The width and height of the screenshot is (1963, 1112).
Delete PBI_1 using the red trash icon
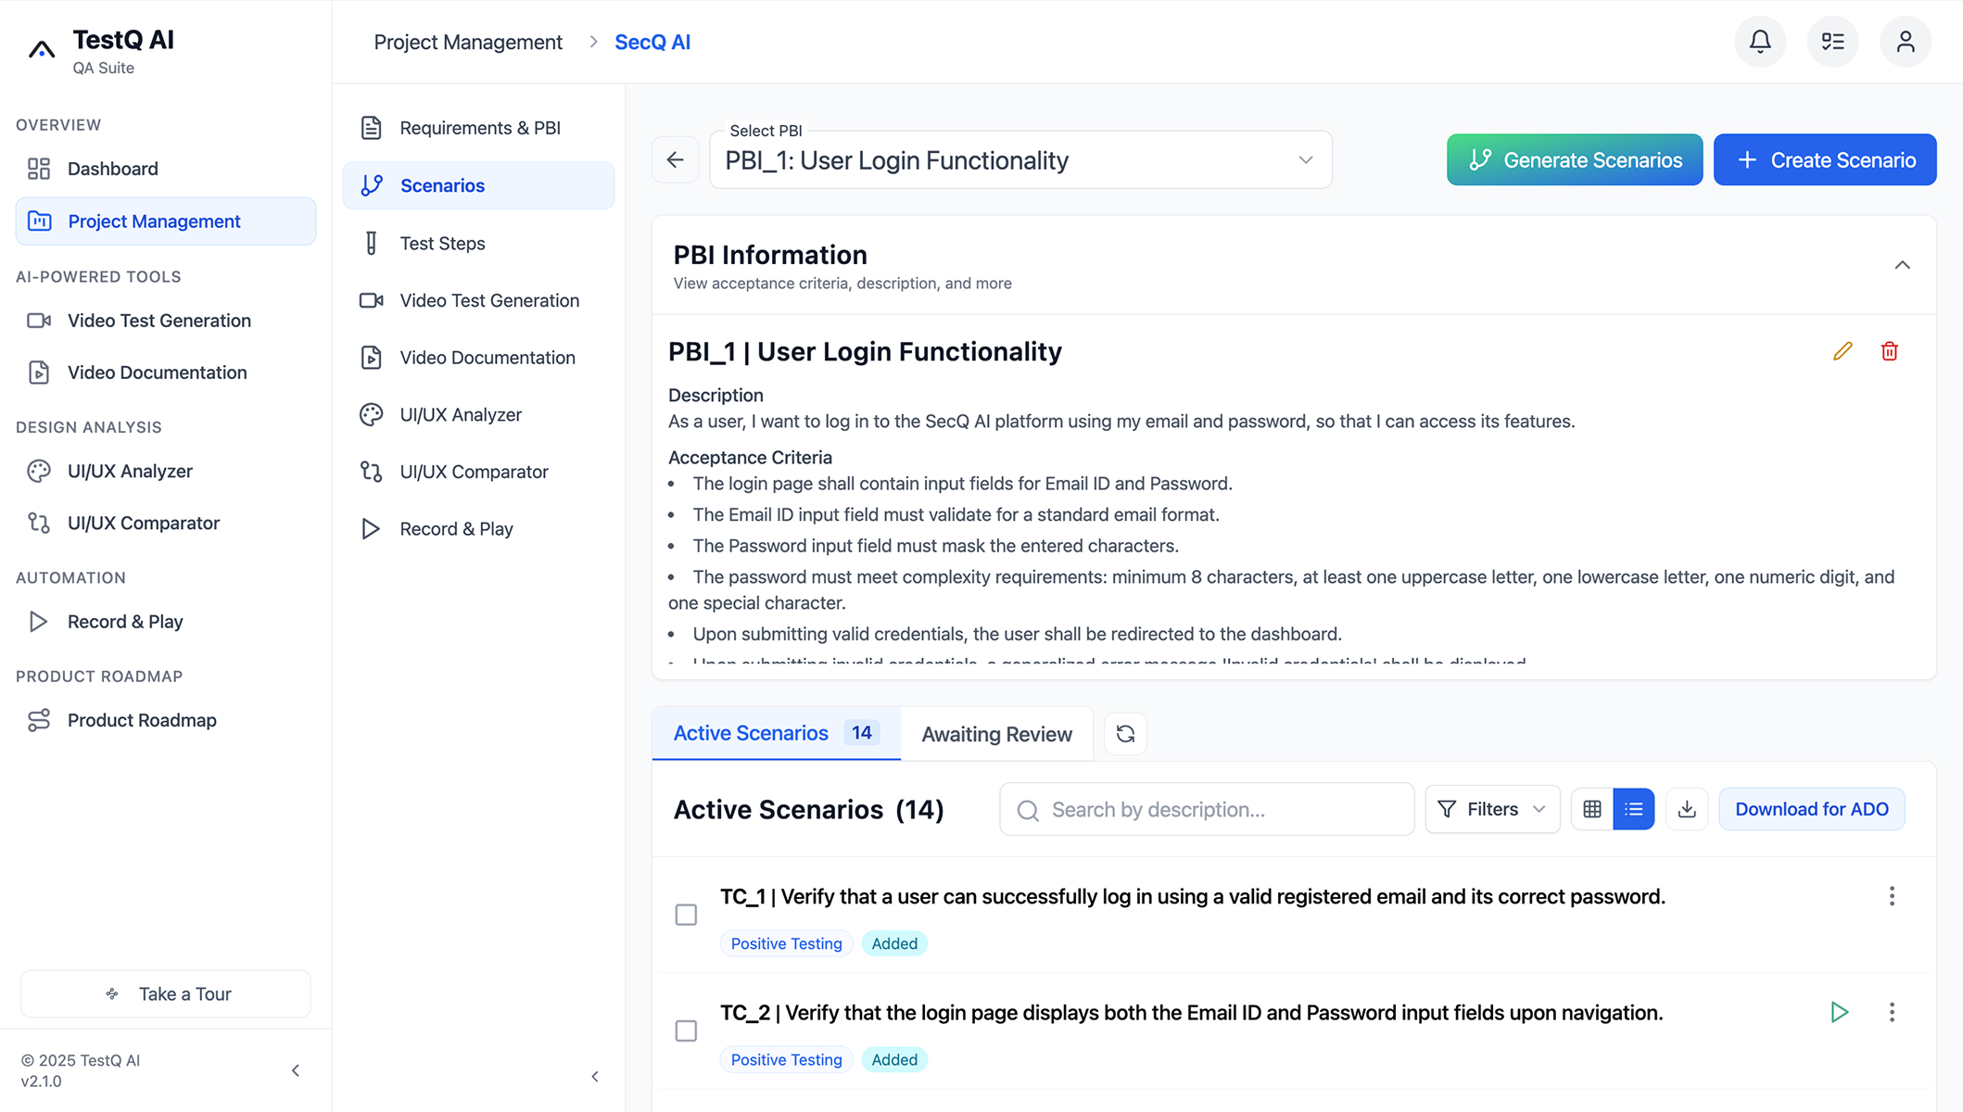1889,351
